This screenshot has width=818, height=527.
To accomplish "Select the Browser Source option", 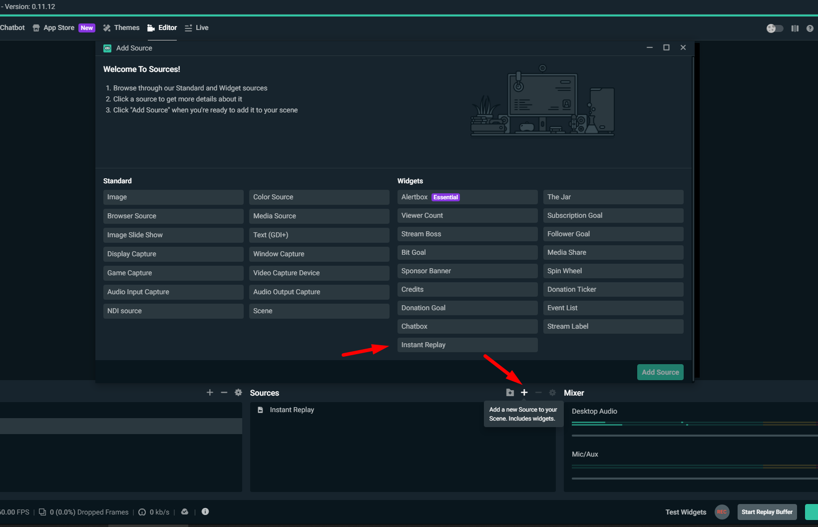I will pyautogui.click(x=173, y=216).
